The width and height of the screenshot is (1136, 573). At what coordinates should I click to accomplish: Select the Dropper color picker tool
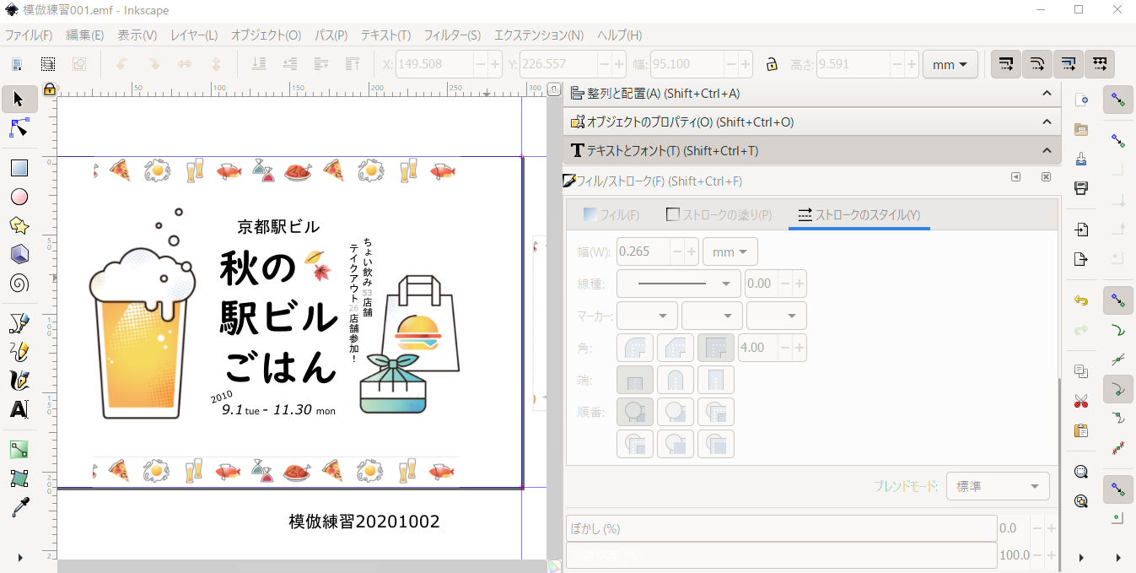tap(19, 507)
